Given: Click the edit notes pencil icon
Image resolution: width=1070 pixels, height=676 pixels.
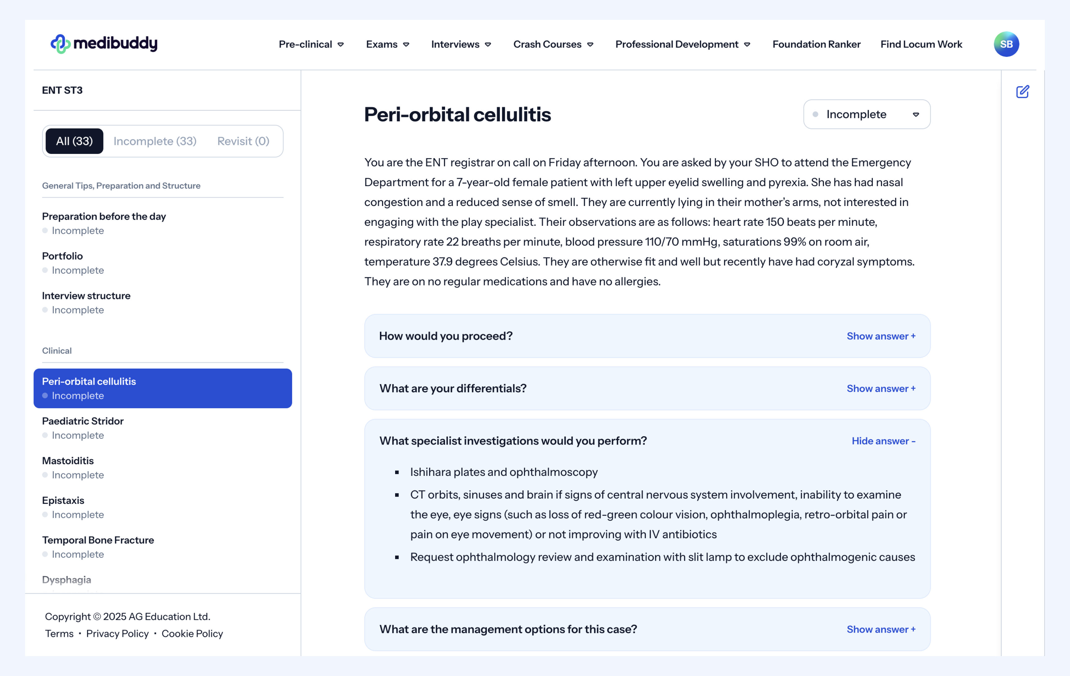Looking at the screenshot, I should [x=1022, y=92].
